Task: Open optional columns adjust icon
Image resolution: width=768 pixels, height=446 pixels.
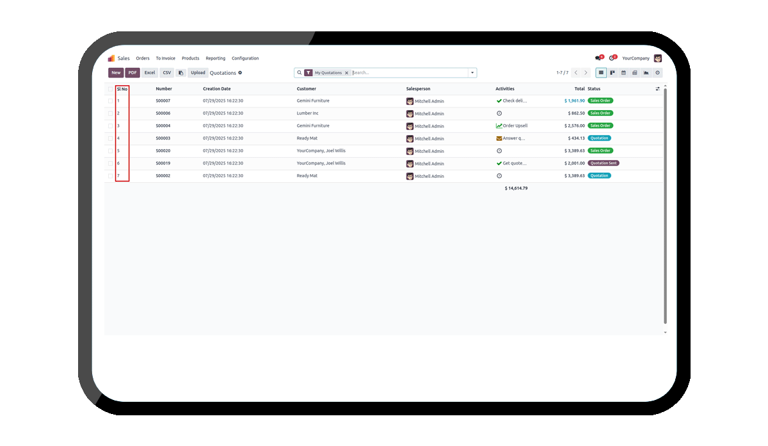Action: (657, 89)
